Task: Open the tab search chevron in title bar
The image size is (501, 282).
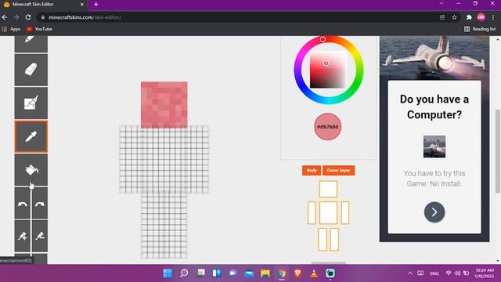Action: pyautogui.click(x=442, y=3)
